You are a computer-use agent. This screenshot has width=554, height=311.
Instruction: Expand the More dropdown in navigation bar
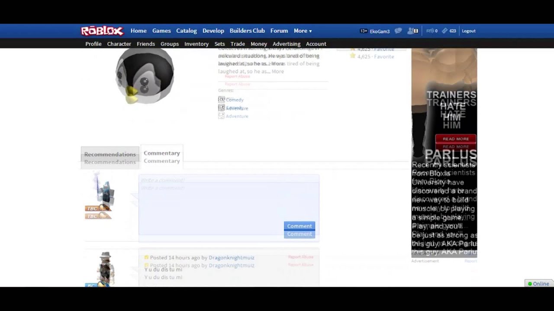pyautogui.click(x=303, y=31)
